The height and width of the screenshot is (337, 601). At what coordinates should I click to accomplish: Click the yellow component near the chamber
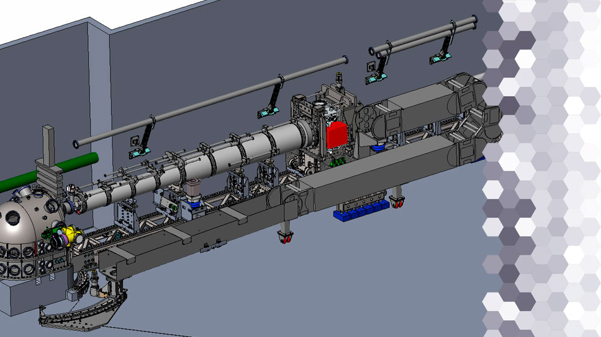(73, 234)
